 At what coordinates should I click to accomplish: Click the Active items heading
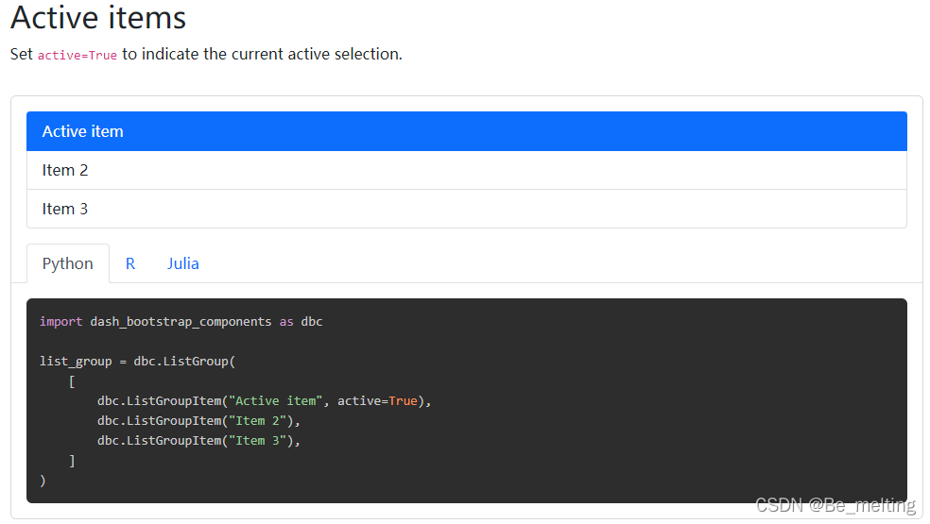(98, 17)
